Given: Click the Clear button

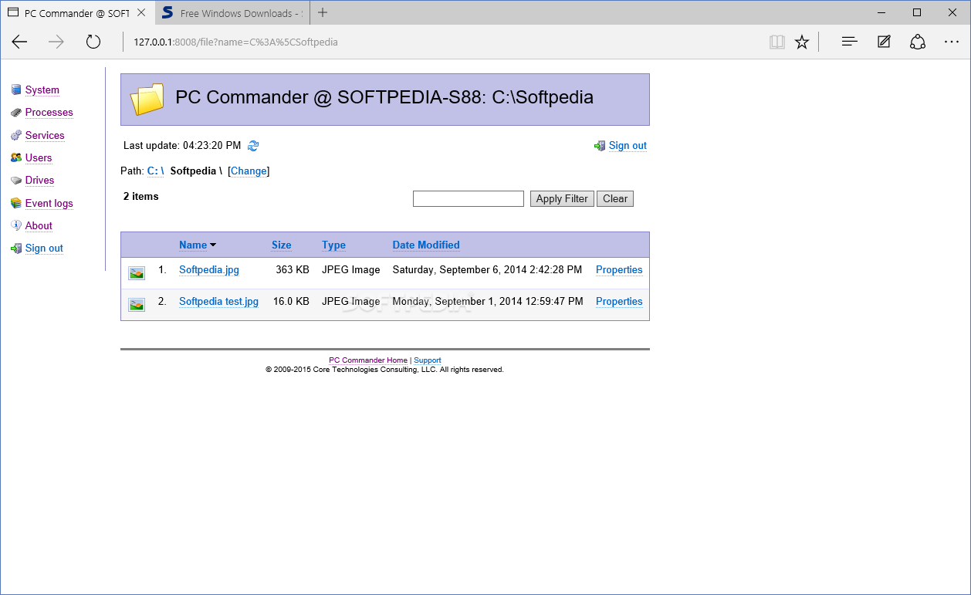Looking at the screenshot, I should tap(615, 198).
